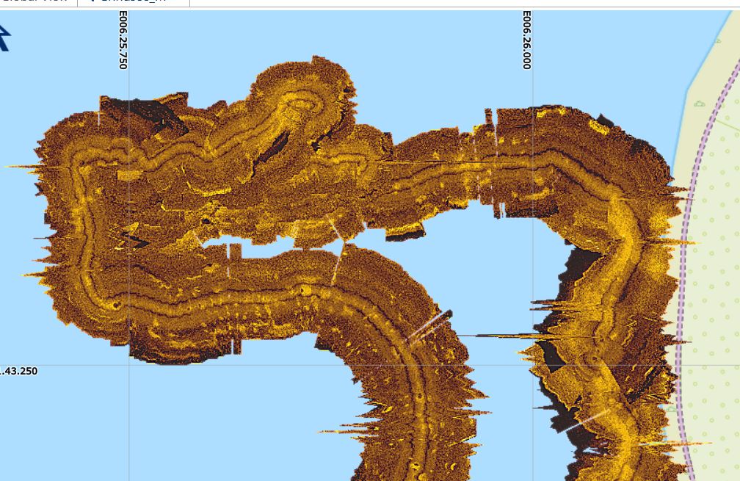Select the E006.26.000 longitude grid label
Screen dimensions: 740x481
coord(526,40)
